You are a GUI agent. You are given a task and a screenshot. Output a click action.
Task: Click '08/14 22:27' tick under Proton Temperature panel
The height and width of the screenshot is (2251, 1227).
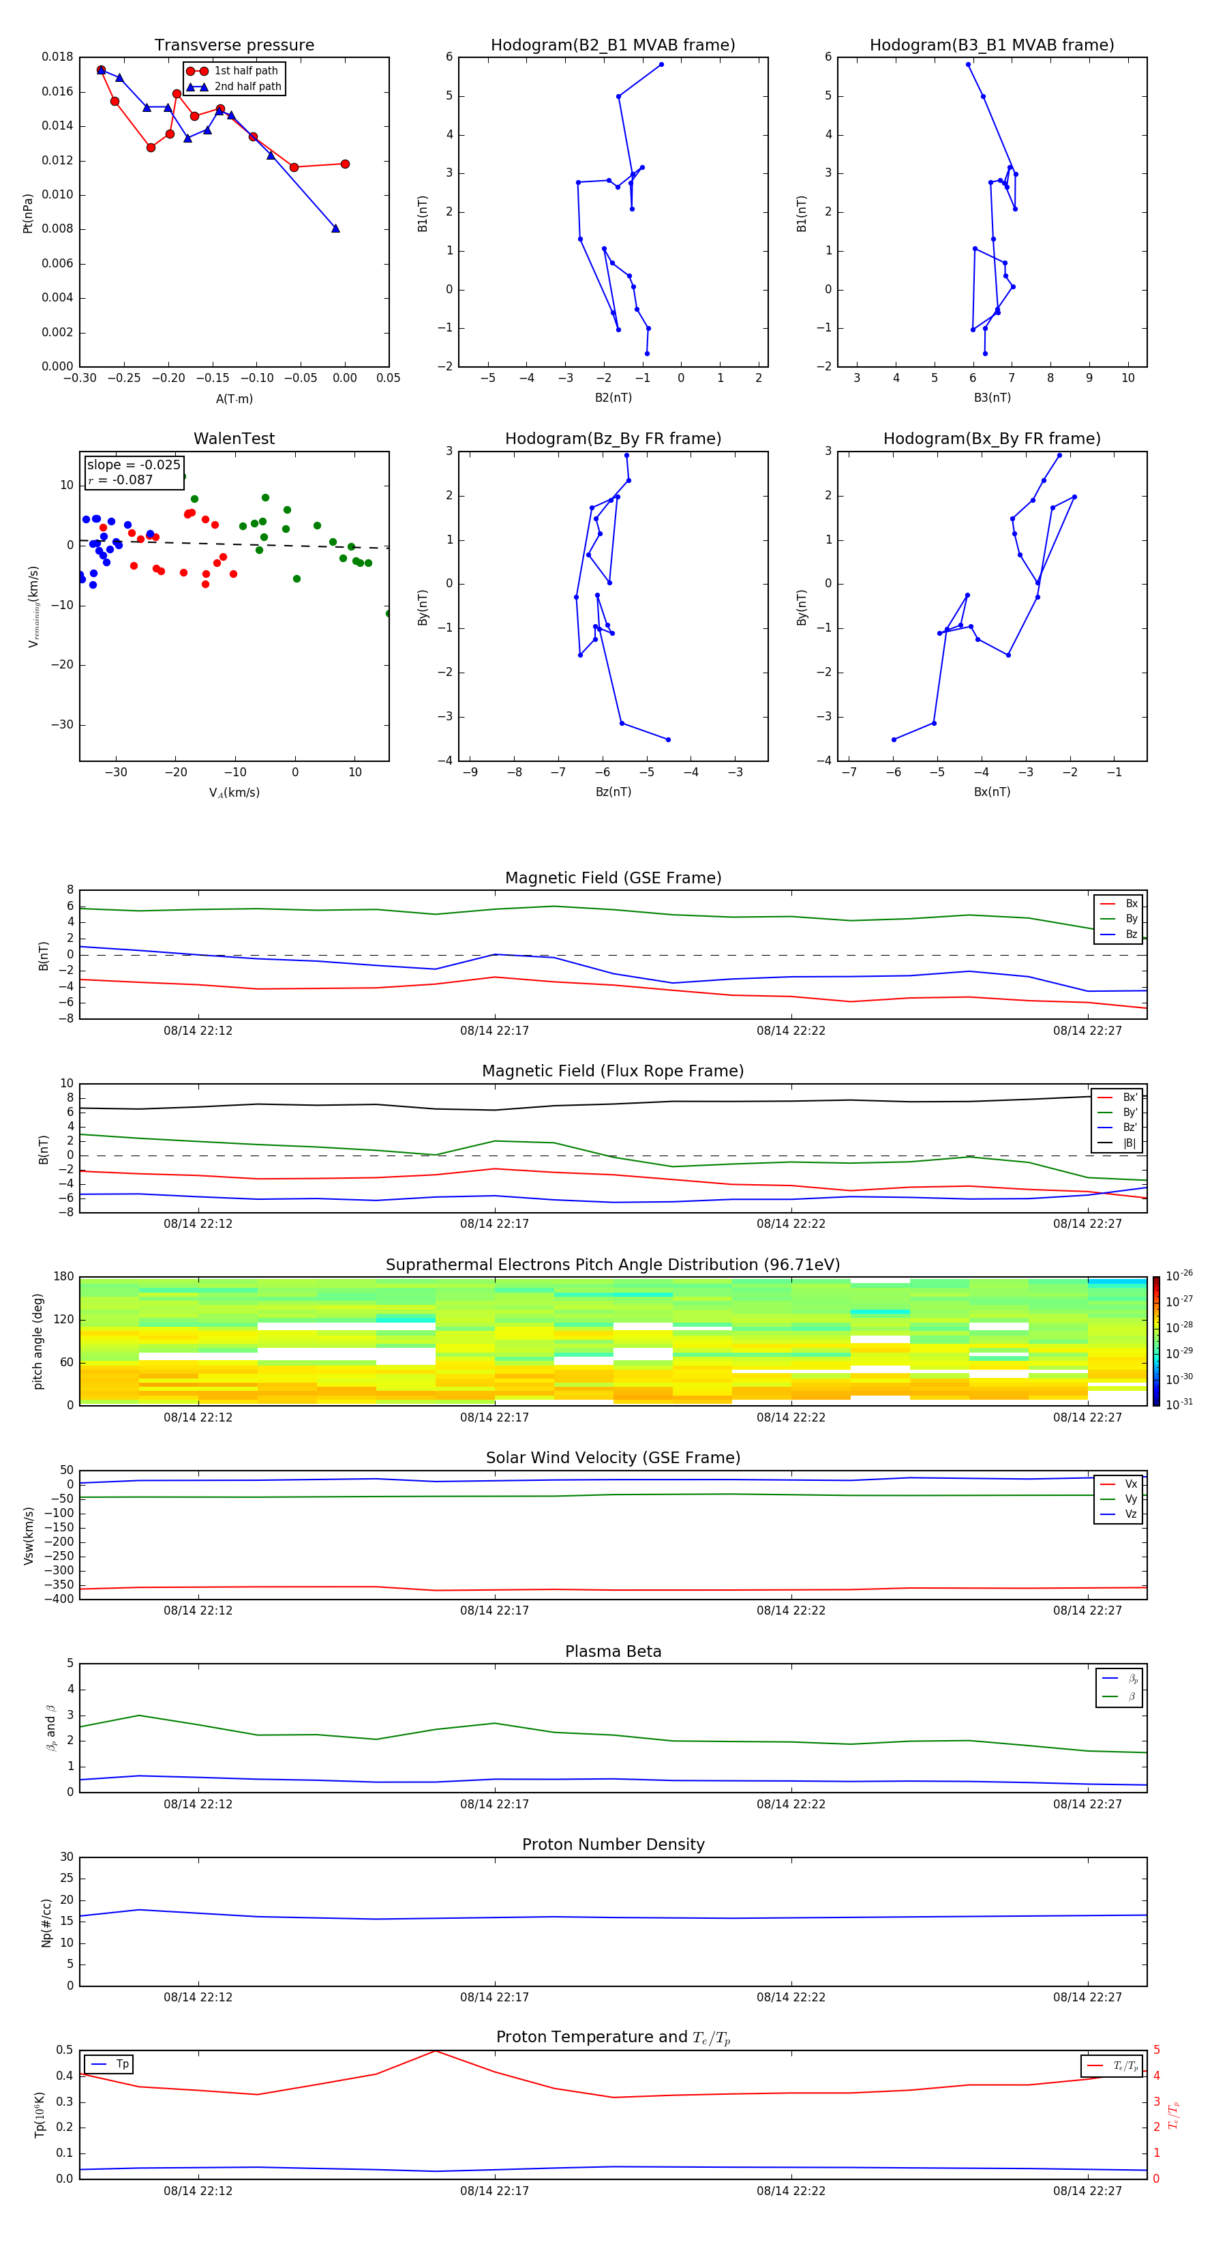pos(1087,2191)
